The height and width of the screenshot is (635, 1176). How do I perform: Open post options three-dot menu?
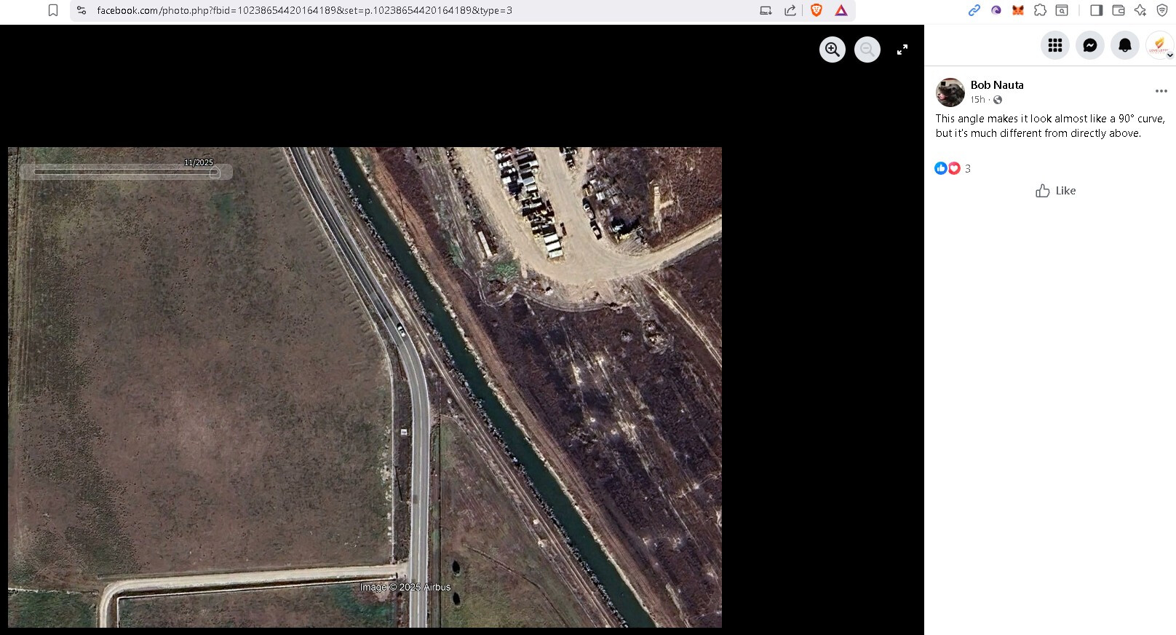point(1161,91)
